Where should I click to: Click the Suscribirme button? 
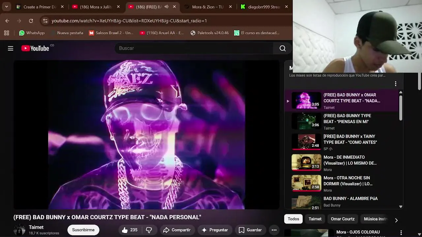[x=83, y=230]
